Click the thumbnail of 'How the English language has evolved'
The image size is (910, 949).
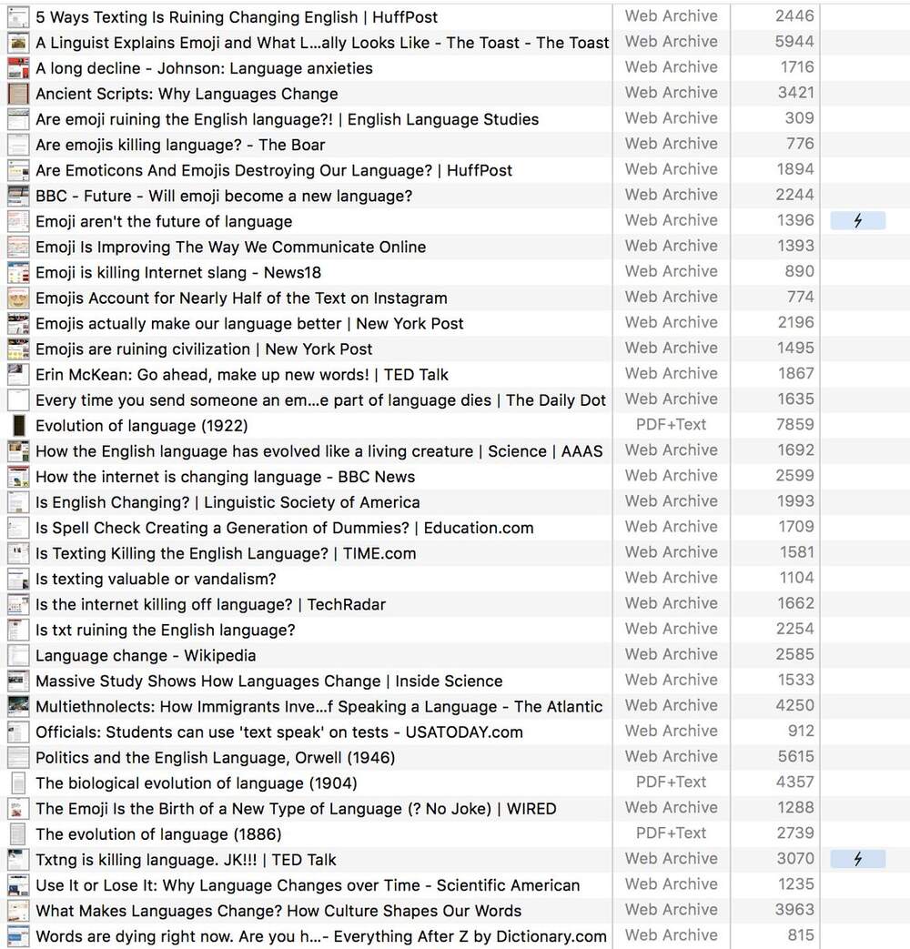tap(18, 451)
